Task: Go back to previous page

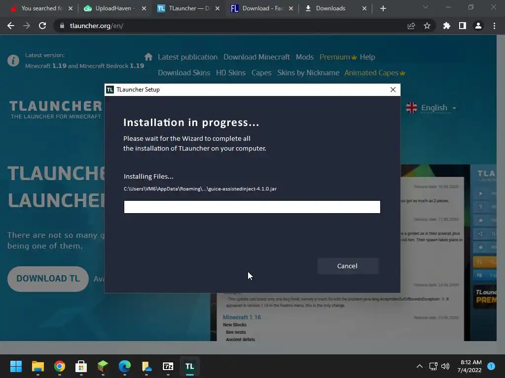Action: coord(11,26)
